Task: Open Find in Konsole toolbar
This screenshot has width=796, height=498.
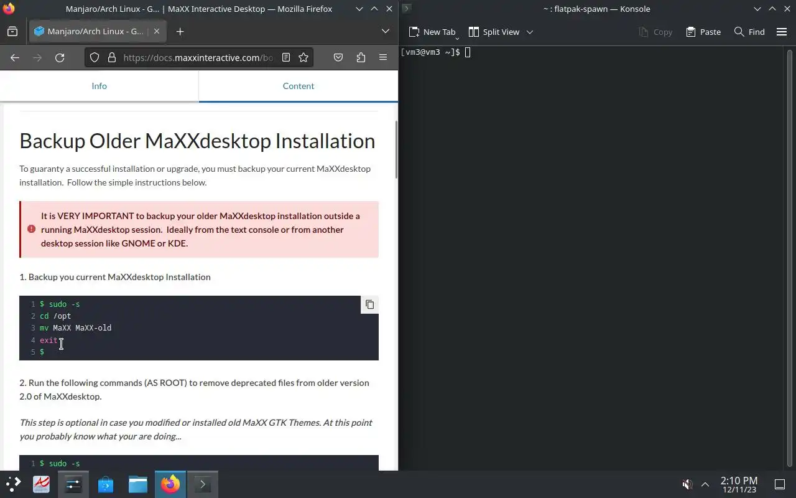Action: (749, 32)
